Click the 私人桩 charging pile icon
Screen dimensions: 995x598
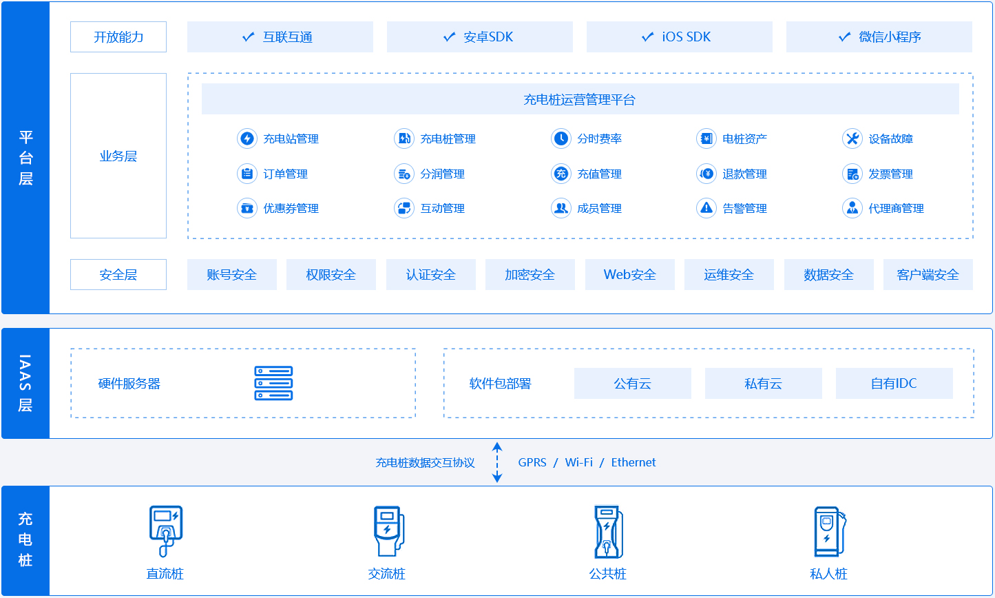coord(829,531)
